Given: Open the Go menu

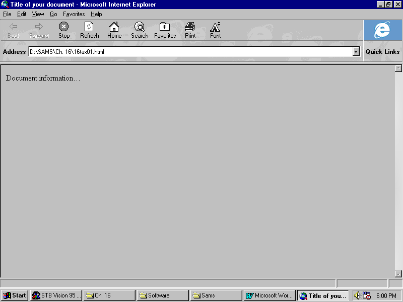Looking at the screenshot, I should click(53, 14).
